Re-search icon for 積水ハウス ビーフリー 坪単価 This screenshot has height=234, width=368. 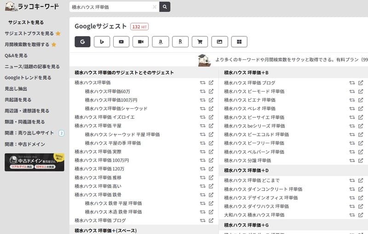pyautogui.click(x=352, y=143)
